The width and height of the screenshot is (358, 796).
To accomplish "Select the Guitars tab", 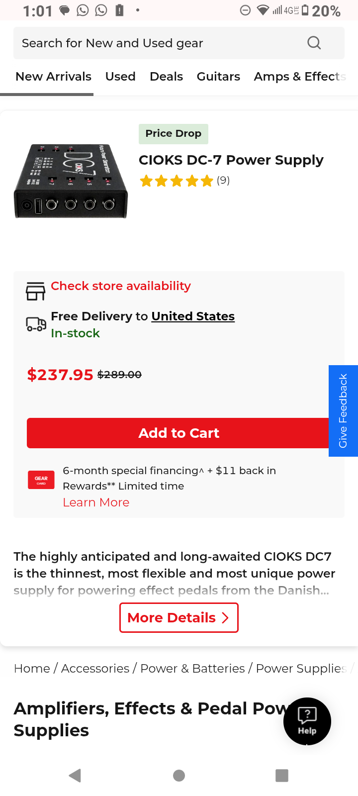I will click(218, 77).
